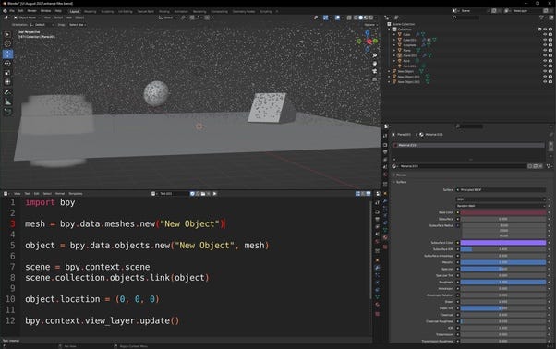Viewport: 556px width, 349px height.
Task: Collapse the Surface panel
Action: coord(401,182)
